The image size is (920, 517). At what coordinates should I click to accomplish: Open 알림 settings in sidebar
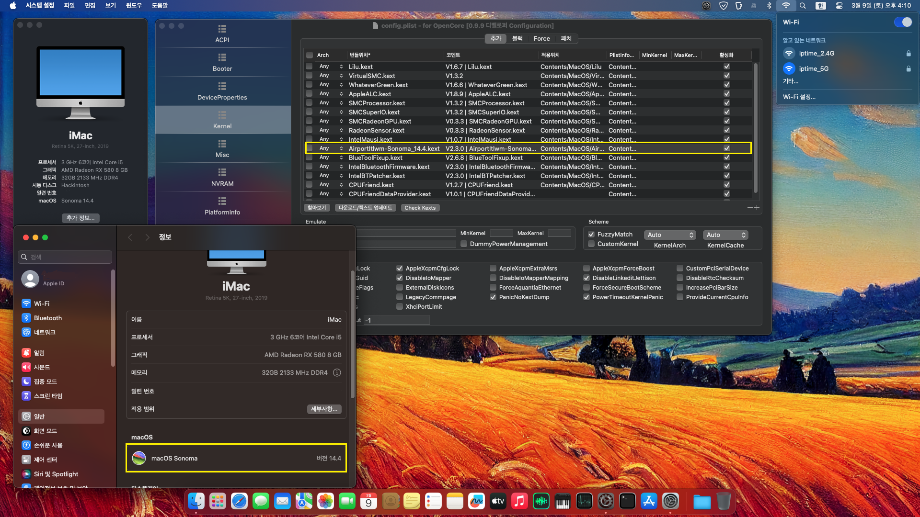(x=61, y=353)
